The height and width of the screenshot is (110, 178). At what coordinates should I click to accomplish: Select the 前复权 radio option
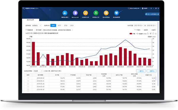tap(143, 30)
